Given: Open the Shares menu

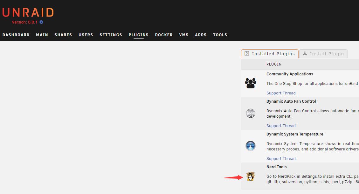Looking at the screenshot, I should coord(63,35).
